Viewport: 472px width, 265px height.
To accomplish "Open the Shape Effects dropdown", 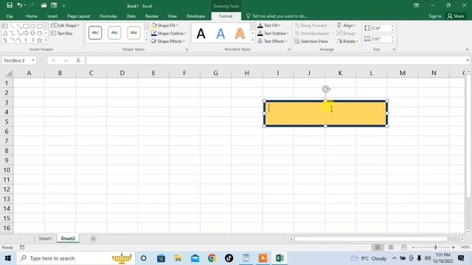I will [x=168, y=41].
